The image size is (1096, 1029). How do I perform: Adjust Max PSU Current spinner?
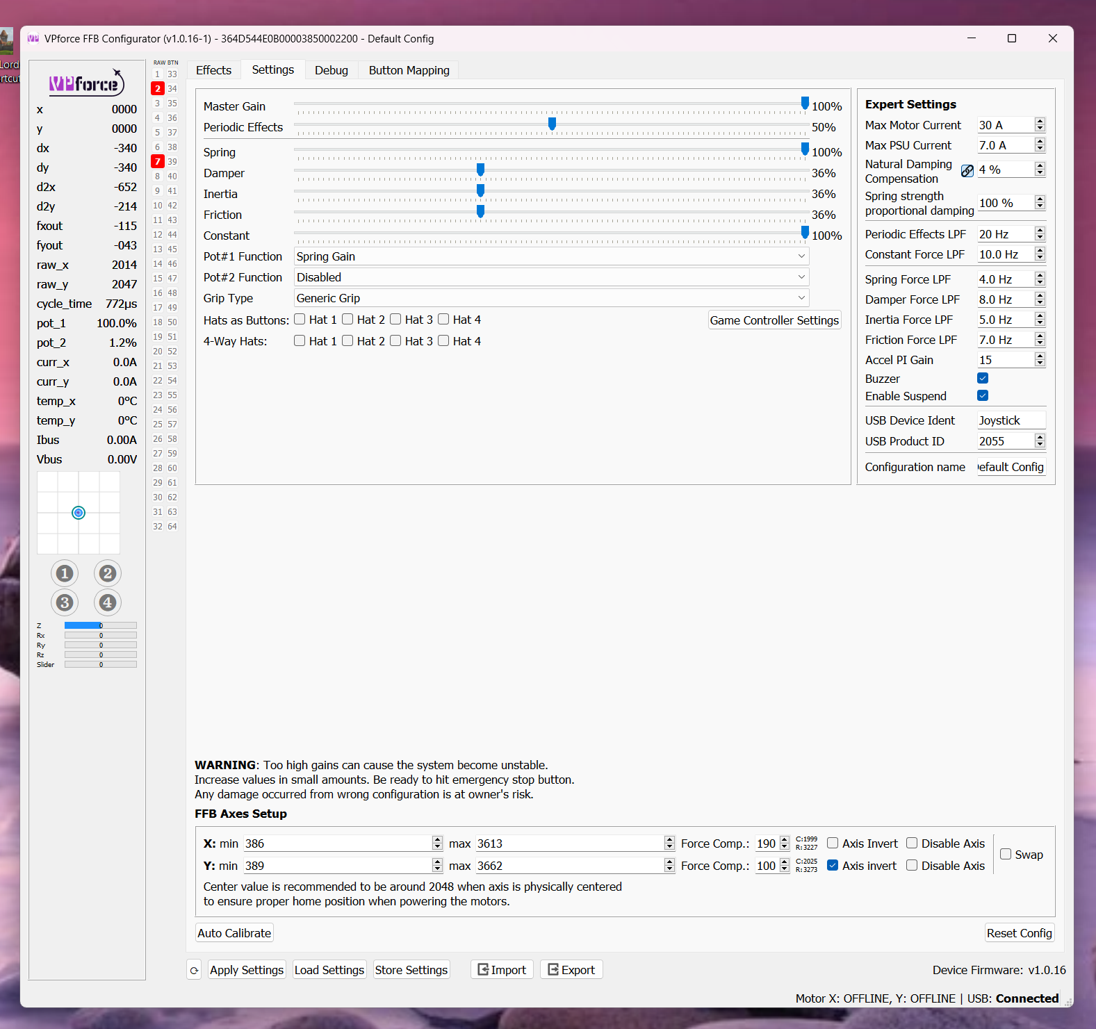tap(1040, 145)
